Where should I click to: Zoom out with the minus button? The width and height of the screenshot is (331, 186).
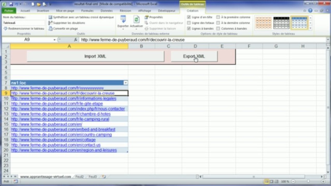pos(293,182)
